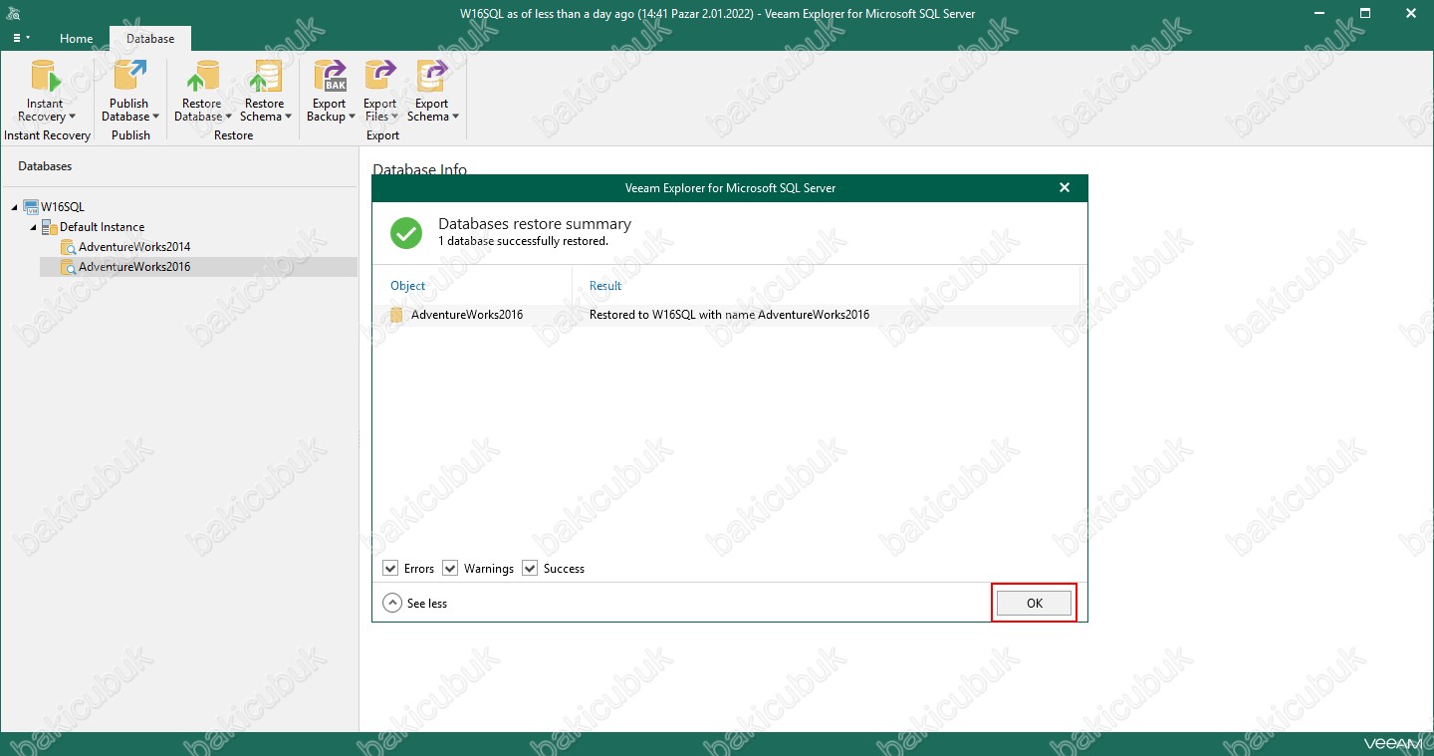Close the restore summary dialog

tap(1065, 187)
